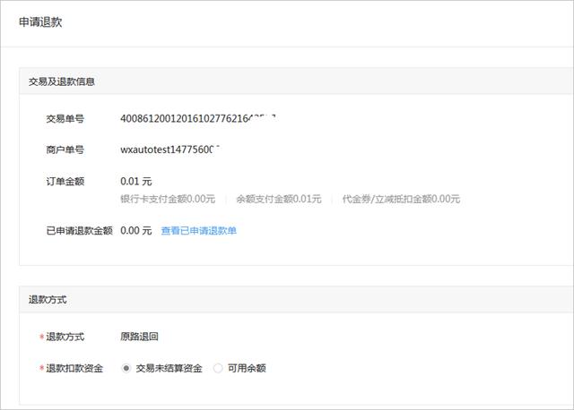574x410 pixels.
Task: Click the 商户单号 wxautotest value
Action: click(x=170, y=149)
